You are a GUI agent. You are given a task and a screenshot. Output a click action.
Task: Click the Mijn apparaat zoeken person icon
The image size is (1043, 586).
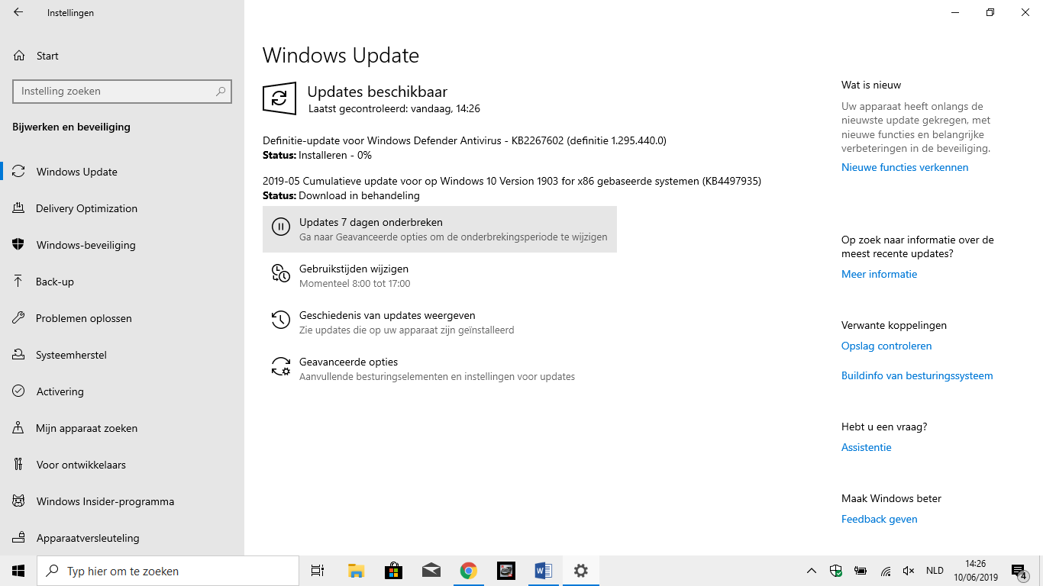19,428
